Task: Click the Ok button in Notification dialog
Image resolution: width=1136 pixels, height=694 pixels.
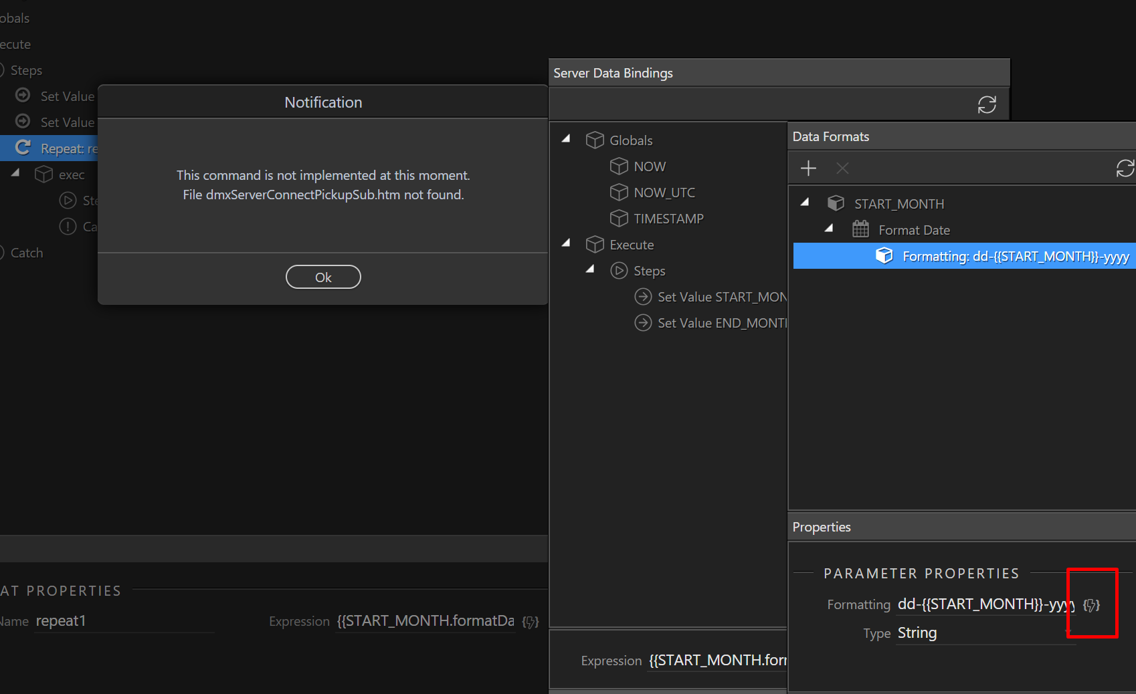Action: [323, 277]
